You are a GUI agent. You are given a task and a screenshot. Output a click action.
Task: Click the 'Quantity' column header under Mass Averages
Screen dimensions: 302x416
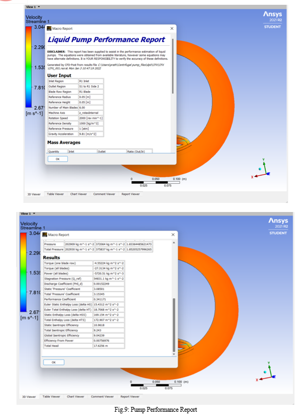[58, 151]
